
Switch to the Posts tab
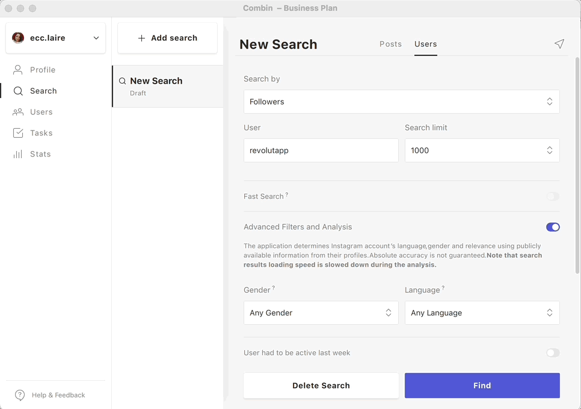point(390,44)
